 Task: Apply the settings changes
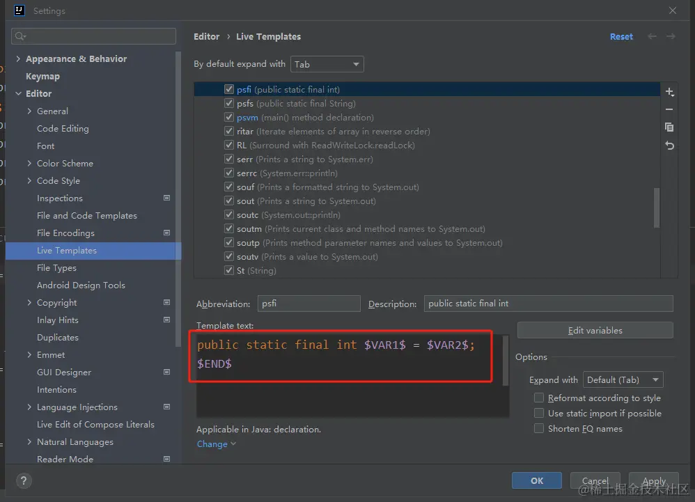pyautogui.click(x=654, y=480)
